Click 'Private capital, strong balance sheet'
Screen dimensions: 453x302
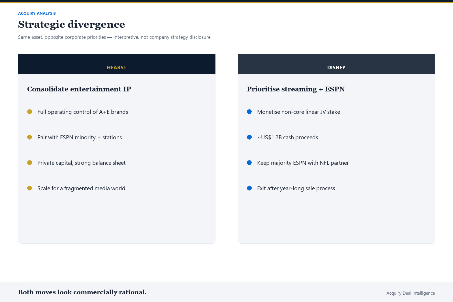click(82, 163)
